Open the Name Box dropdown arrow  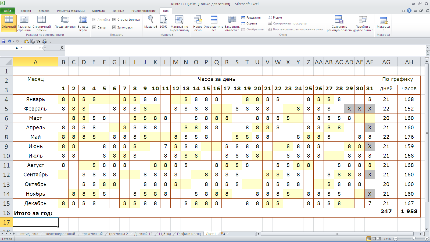40,48
